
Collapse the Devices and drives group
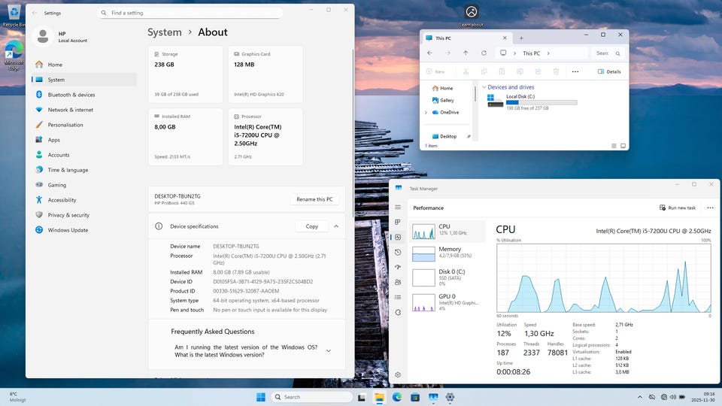coord(484,87)
